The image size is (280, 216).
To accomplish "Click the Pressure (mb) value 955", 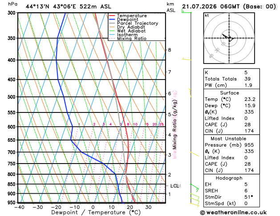I will click(x=249, y=145).
